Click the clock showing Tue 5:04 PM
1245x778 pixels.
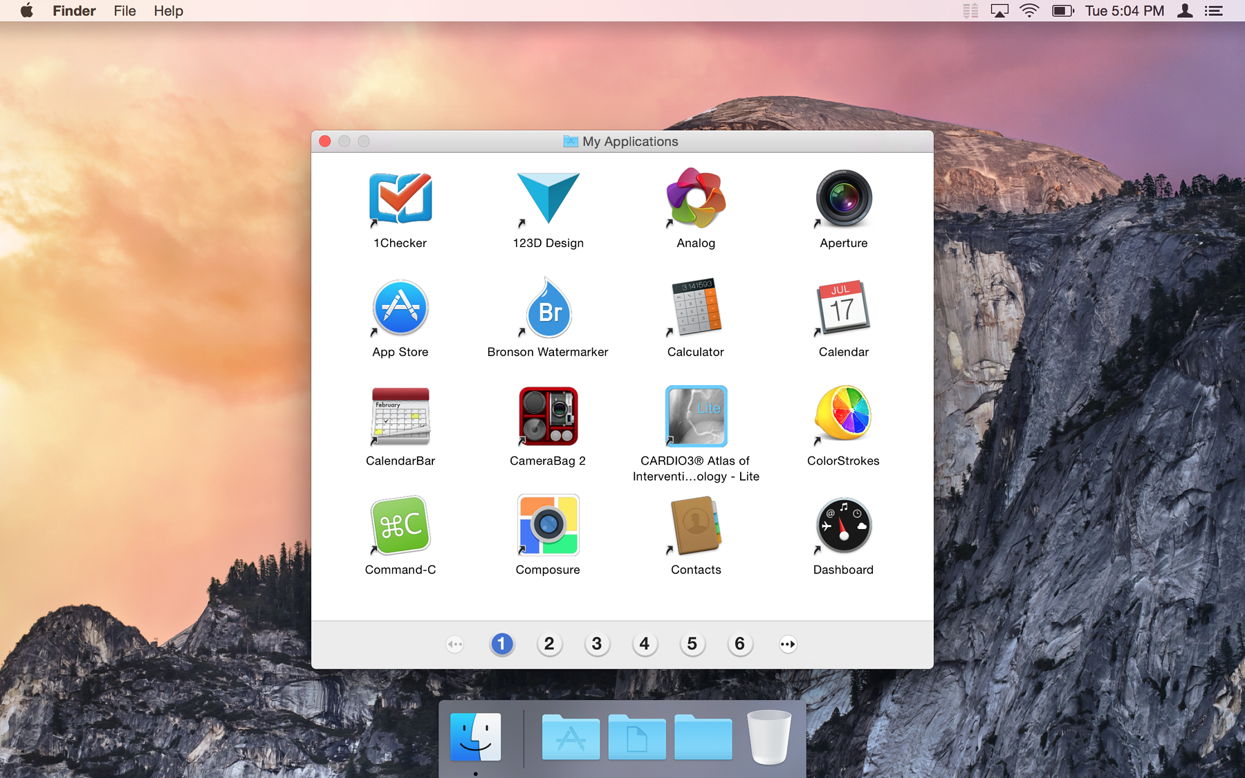pyautogui.click(x=1125, y=10)
